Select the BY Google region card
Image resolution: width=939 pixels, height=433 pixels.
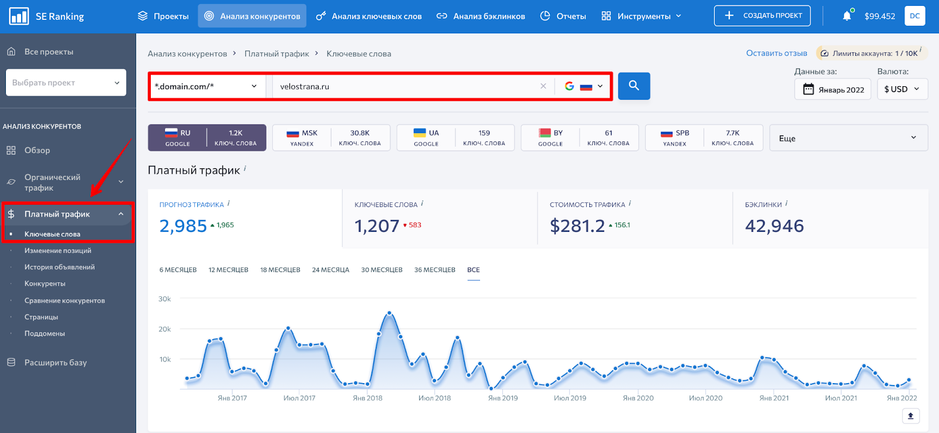(x=580, y=138)
